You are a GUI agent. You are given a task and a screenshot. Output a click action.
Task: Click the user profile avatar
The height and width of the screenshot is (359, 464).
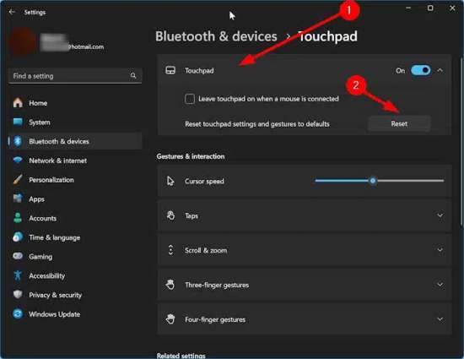(23, 41)
